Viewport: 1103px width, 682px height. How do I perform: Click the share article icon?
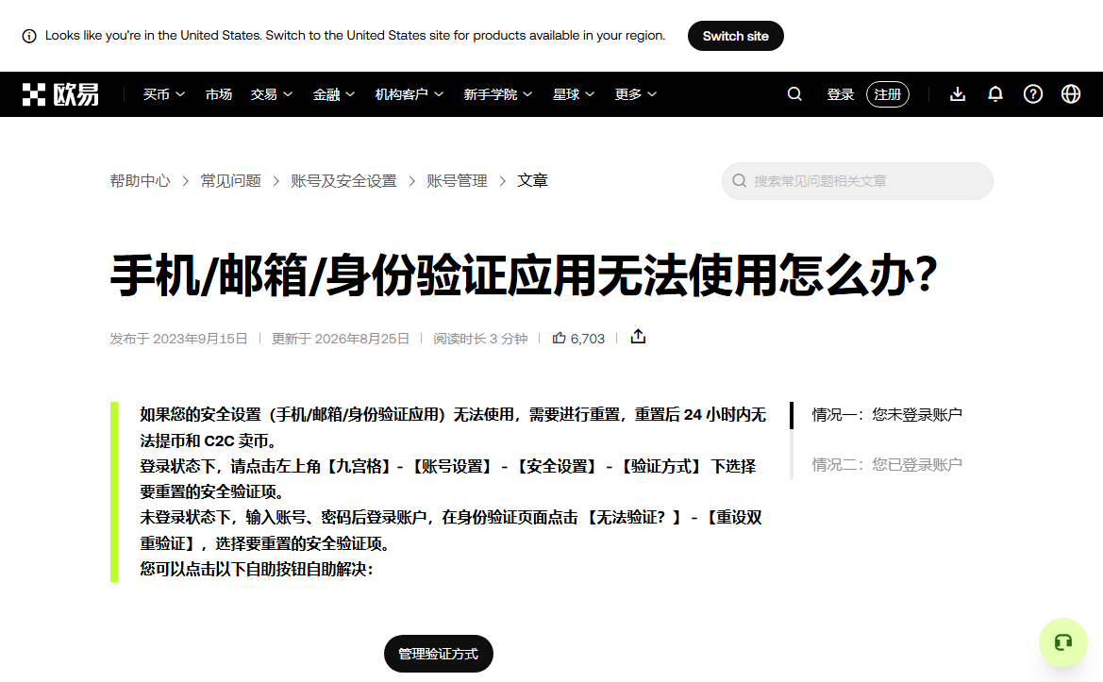[x=638, y=337]
